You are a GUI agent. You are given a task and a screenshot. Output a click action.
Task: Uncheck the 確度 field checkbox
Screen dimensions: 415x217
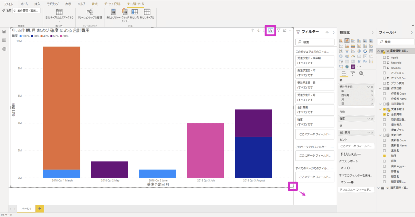click(385, 156)
